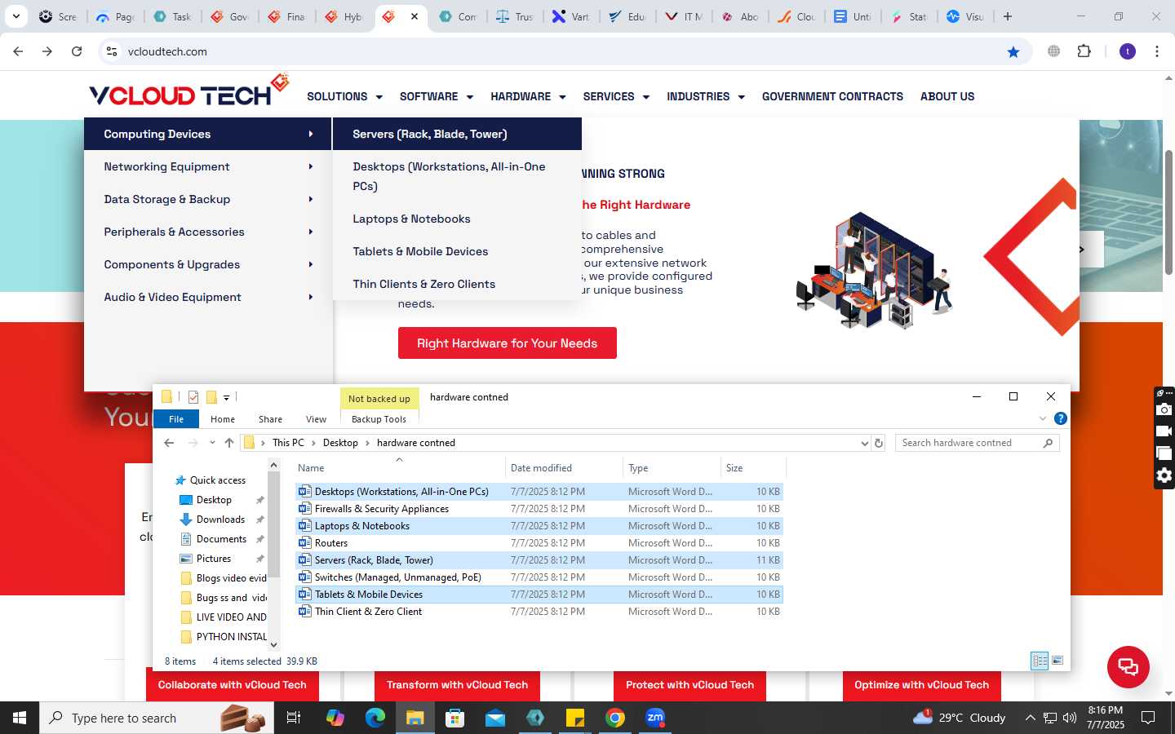Open the PYTHON INSTAL folder in navigation pane
Screen dimensions: 1175x734
(224, 637)
